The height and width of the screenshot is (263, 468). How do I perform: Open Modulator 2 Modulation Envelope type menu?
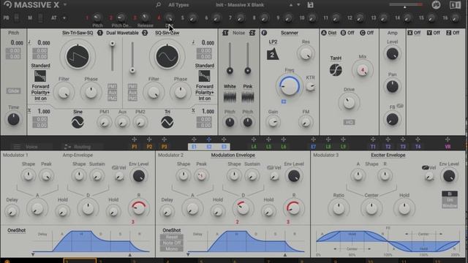pos(233,155)
